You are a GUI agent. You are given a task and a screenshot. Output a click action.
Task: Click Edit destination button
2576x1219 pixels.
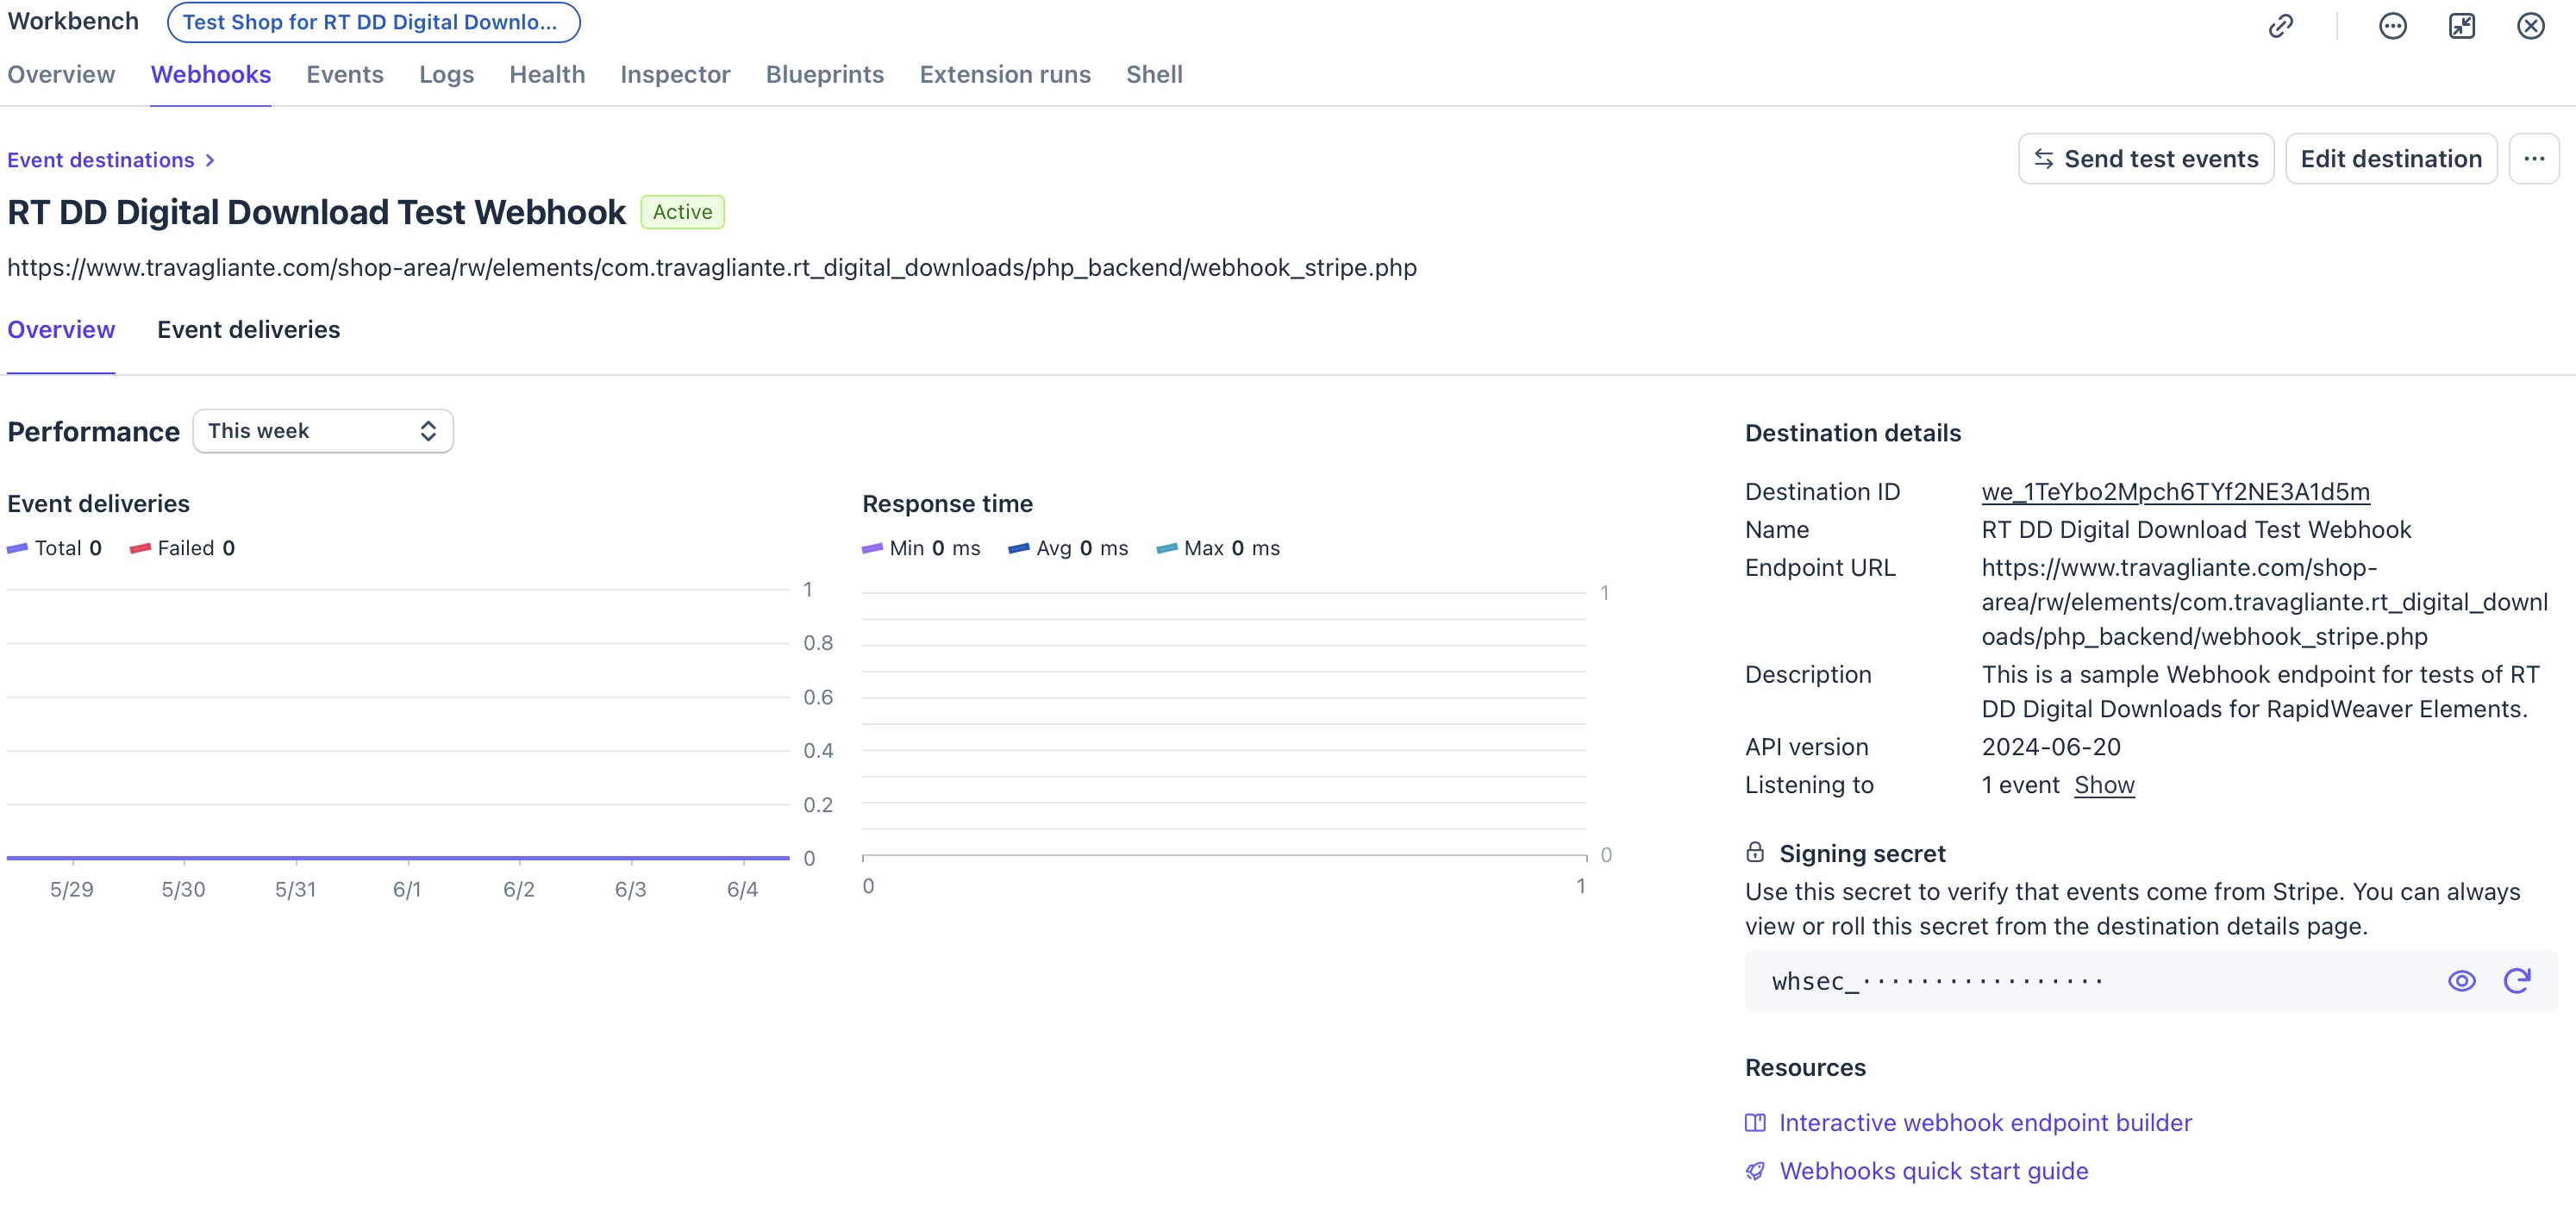[x=2391, y=159]
